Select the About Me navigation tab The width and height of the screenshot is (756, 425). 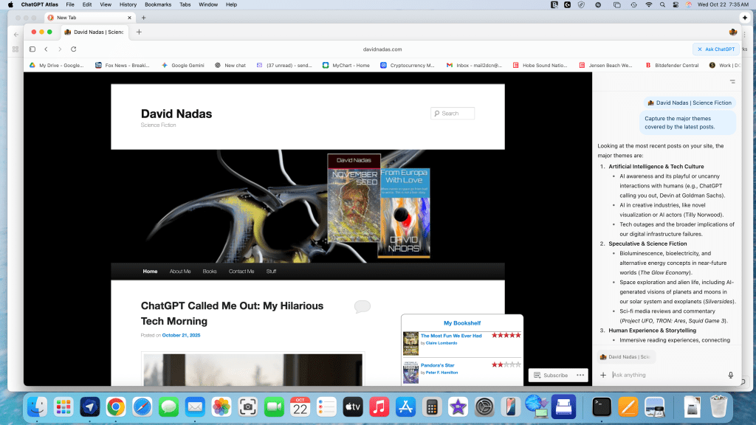(180, 271)
